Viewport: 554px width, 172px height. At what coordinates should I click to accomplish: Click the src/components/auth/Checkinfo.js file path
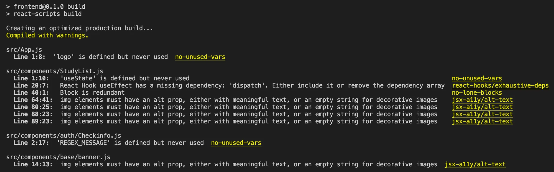(64, 136)
